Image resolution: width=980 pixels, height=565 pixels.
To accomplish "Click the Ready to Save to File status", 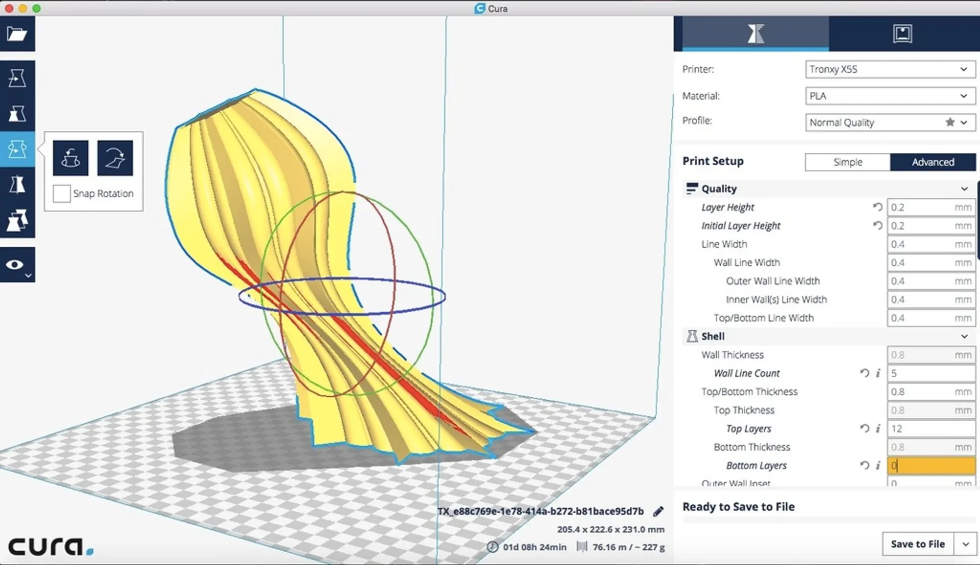I will click(739, 507).
